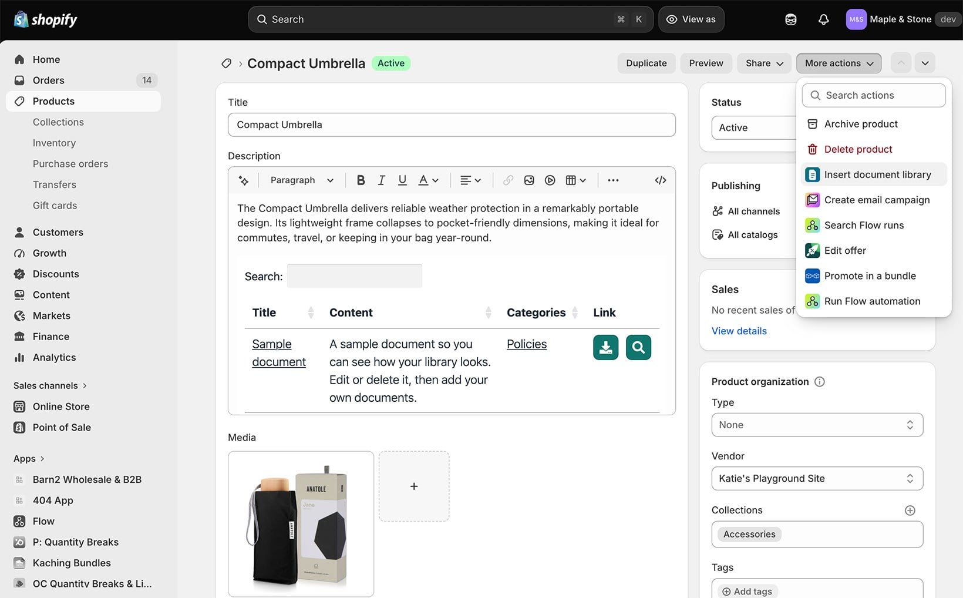Click the product Title field
963x598 pixels.
point(452,125)
